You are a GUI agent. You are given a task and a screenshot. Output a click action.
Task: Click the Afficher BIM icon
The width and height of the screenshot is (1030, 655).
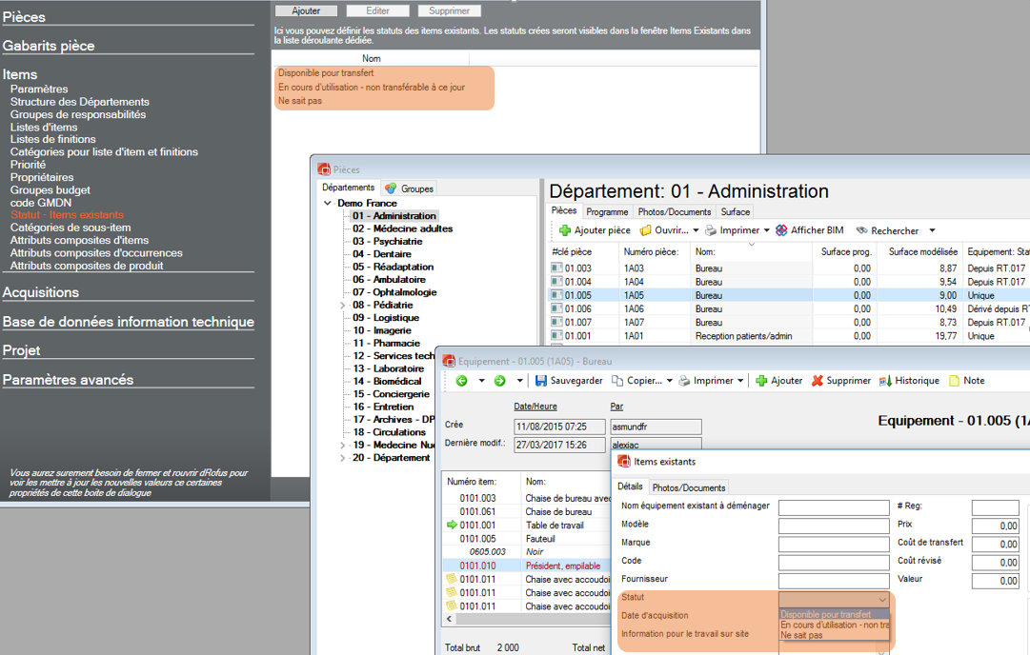pyautogui.click(x=782, y=230)
